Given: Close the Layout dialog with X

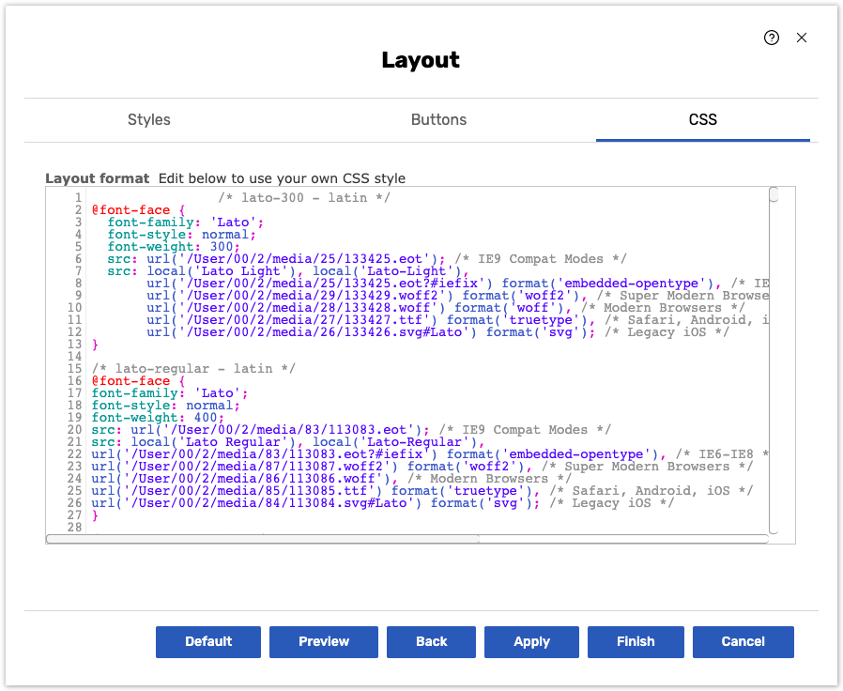Looking at the screenshot, I should pos(802,38).
